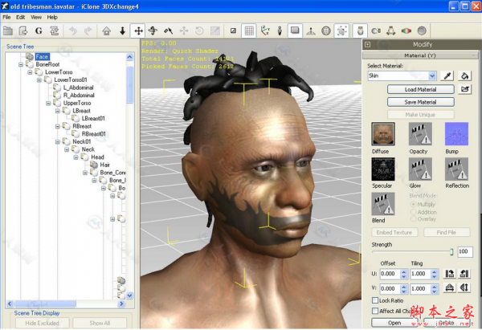Toggle the grid display icon
482x330 pixels.
249,31
